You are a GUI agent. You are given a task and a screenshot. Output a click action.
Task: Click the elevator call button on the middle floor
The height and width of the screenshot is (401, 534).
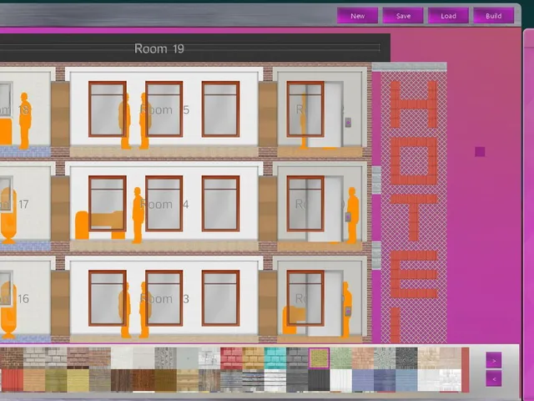pos(348,216)
